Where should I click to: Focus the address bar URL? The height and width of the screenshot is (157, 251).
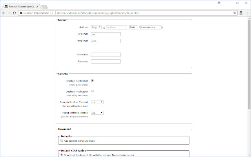(98, 13)
